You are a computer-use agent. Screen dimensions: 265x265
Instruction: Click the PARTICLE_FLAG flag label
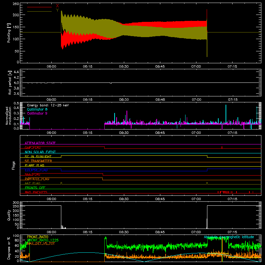tap(37, 179)
